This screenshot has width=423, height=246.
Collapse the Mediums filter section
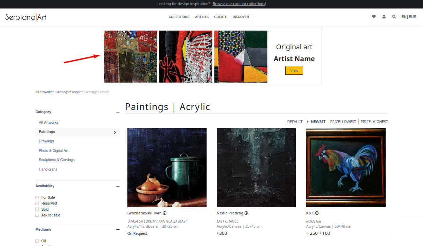[118, 230]
